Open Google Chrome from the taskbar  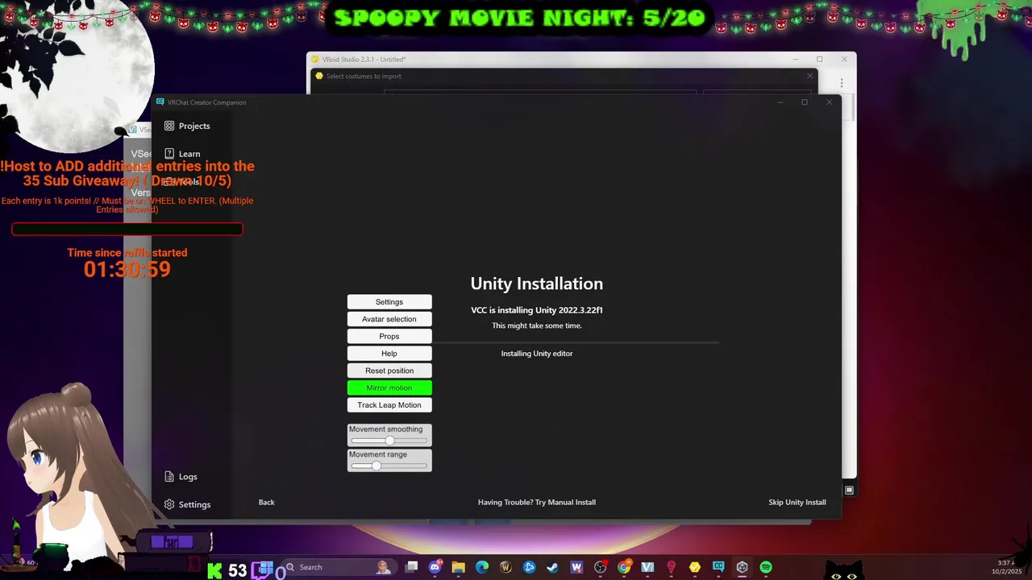[624, 567]
